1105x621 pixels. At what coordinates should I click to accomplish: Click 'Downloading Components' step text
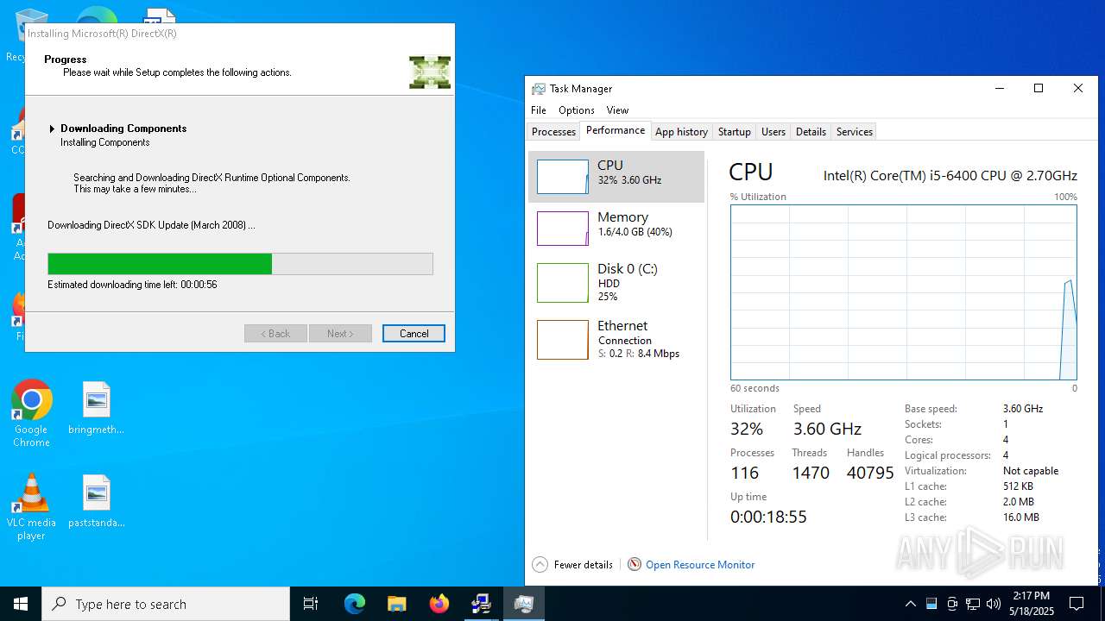point(123,129)
